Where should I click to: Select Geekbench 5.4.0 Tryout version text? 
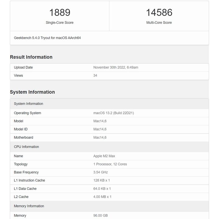point(47,38)
